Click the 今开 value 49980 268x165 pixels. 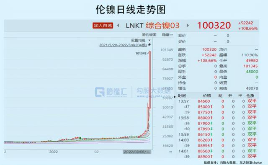[252, 61]
